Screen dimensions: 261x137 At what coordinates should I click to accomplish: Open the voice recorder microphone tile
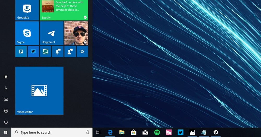[58, 52]
